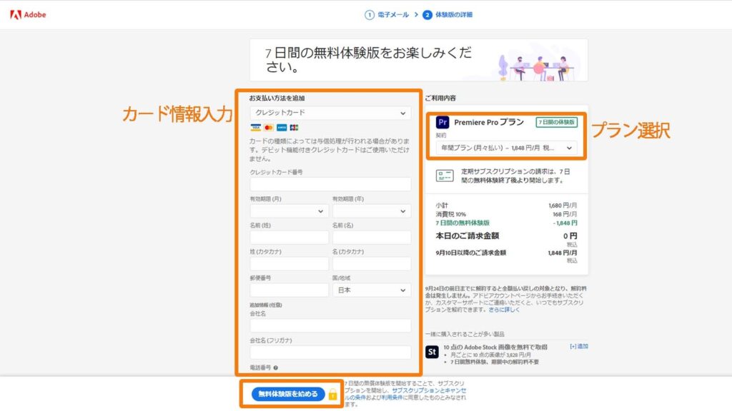Open さらに詳しく link
This screenshot has height=411, width=732.
(x=504, y=310)
